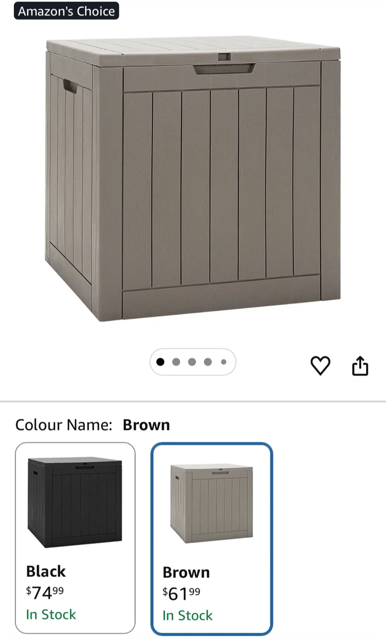Image resolution: width=386 pixels, height=639 pixels.
Task: Go to fifth small carousel dot
Action: tap(224, 362)
